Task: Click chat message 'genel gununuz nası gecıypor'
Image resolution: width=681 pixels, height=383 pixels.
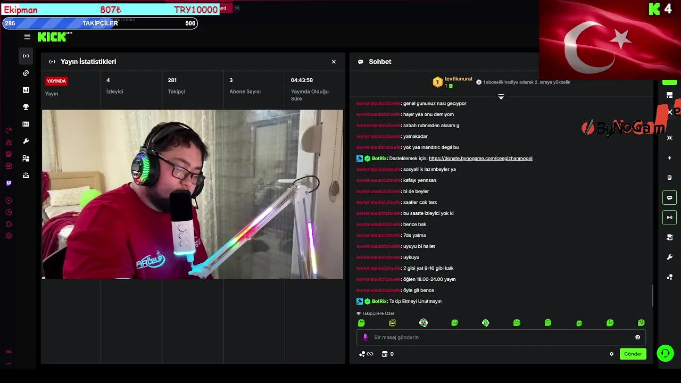Action: coord(435,104)
